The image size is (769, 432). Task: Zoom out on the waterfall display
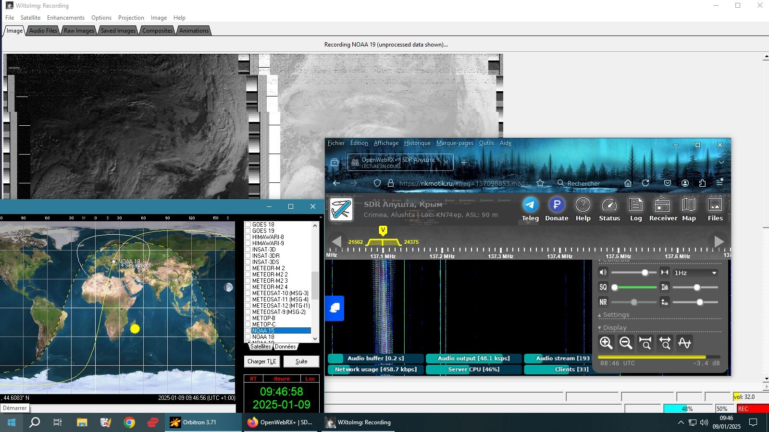626,343
